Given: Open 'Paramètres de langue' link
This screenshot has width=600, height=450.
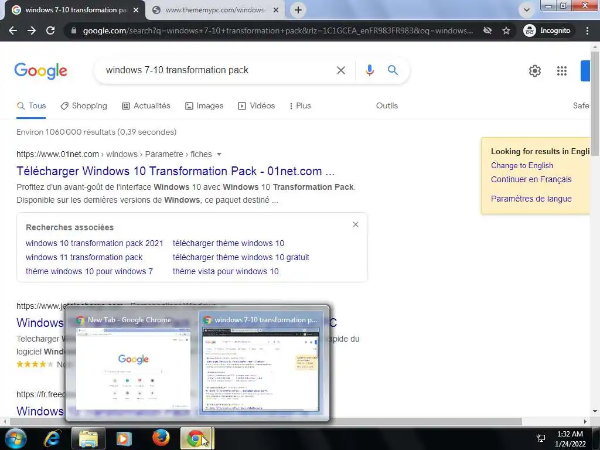Looking at the screenshot, I should (x=531, y=199).
